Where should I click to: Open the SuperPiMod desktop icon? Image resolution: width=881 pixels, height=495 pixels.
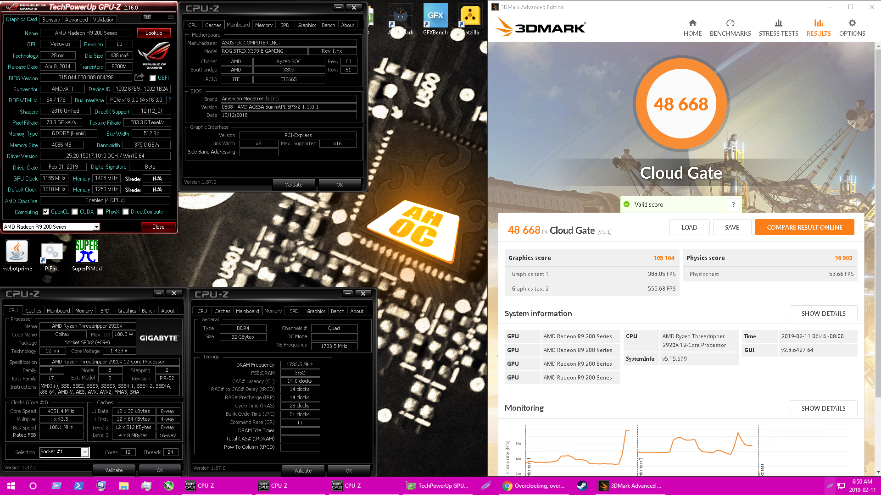pyautogui.click(x=87, y=256)
